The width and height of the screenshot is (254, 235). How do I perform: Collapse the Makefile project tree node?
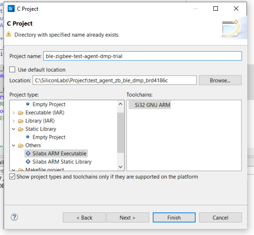pos(14,170)
